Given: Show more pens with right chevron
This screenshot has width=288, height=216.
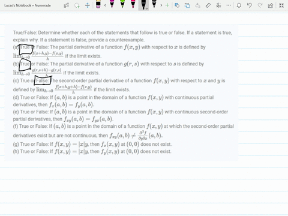Looking at the screenshot, I should 161,5.
